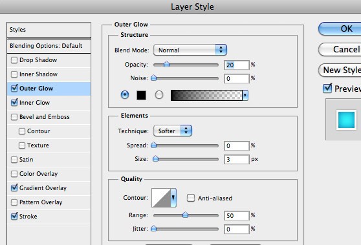Image resolution: width=361 pixels, height=245 pixels.
Task: Open the Inner Glow settings row
Action: [49, 103]
